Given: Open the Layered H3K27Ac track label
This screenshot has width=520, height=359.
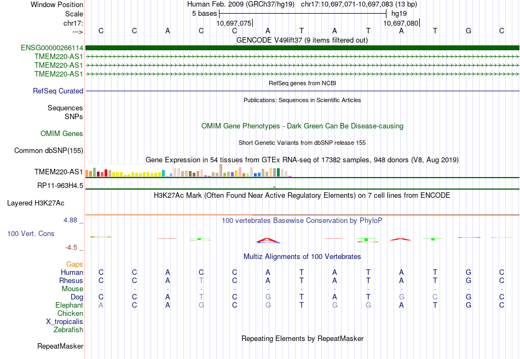Looking at the screenshot, I should 36,203.
